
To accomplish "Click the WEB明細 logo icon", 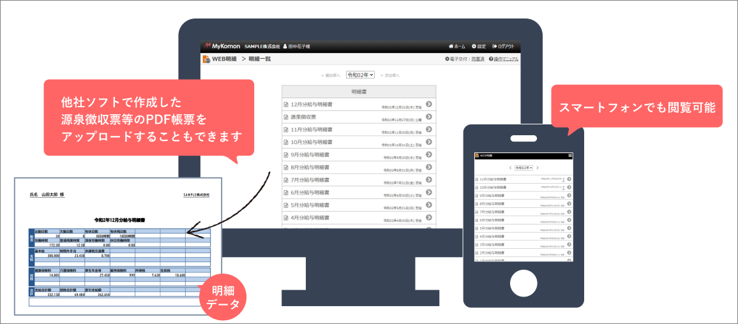I will pos(206,59).
